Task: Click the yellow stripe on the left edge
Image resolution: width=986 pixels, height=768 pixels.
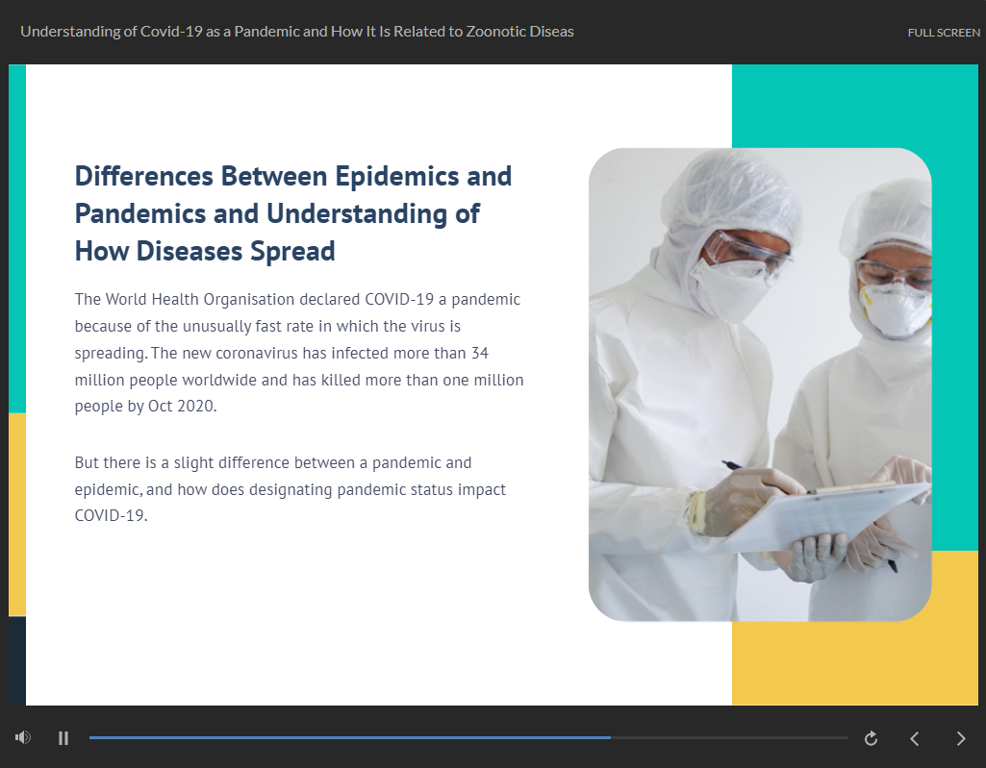Action: pyautogui.click(x=17, y=514)
